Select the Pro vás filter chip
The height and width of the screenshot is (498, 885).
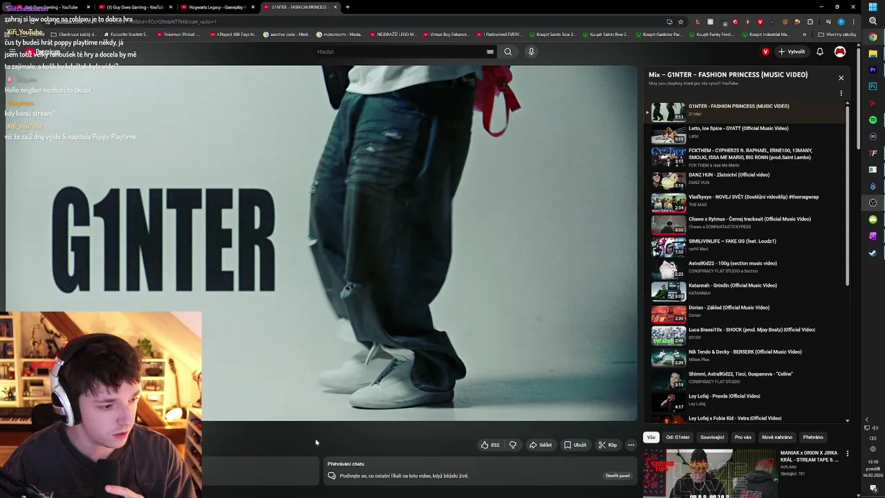(x=743, y=437)
